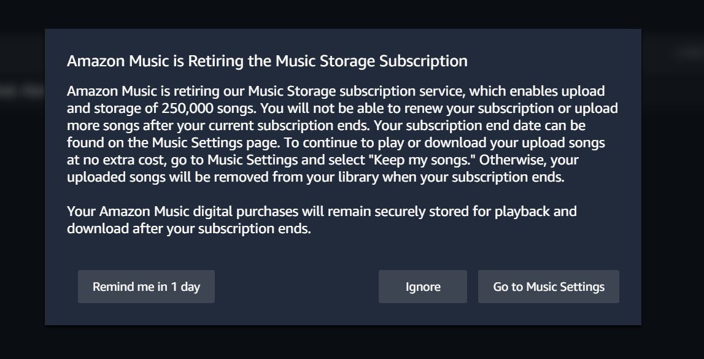Viewport: 704px width, 359px height.
Task: Click the Remind me in 1 day button
Action: point(146,287)
